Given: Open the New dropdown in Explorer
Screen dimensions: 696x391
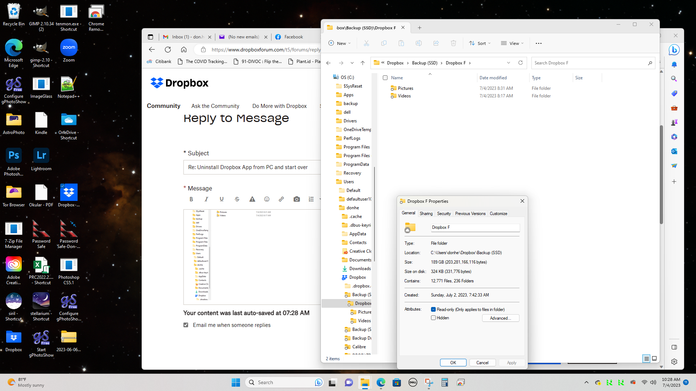Looking at the screenshot, I should (340, 43).
